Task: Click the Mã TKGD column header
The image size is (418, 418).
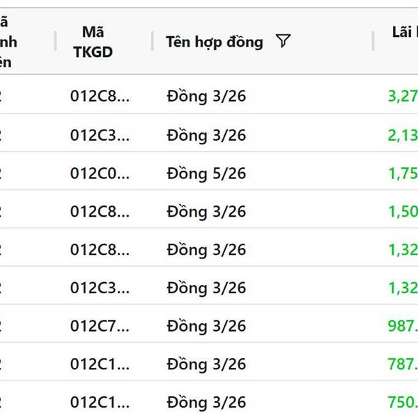Action: click(93, 42)
